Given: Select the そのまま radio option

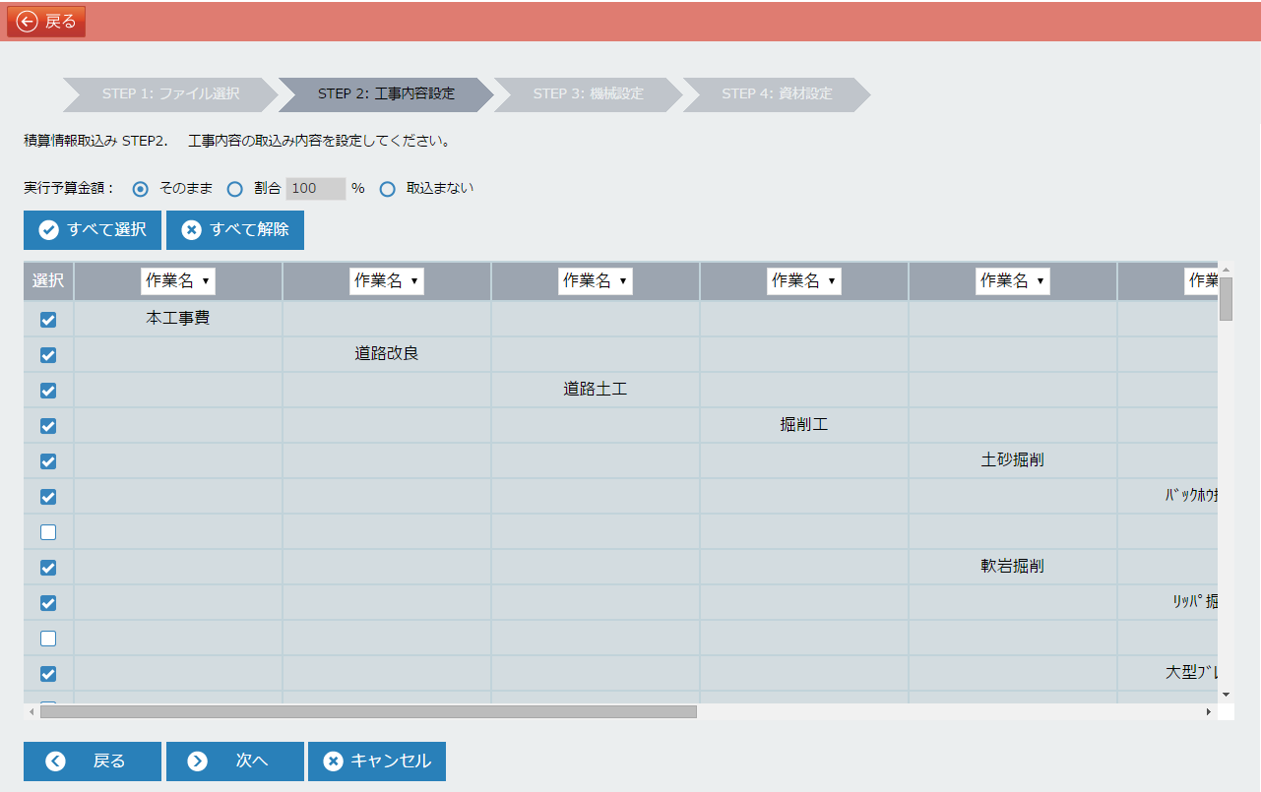Looking at the screenshot, I should pyautogui.click(x=140, y=189).
